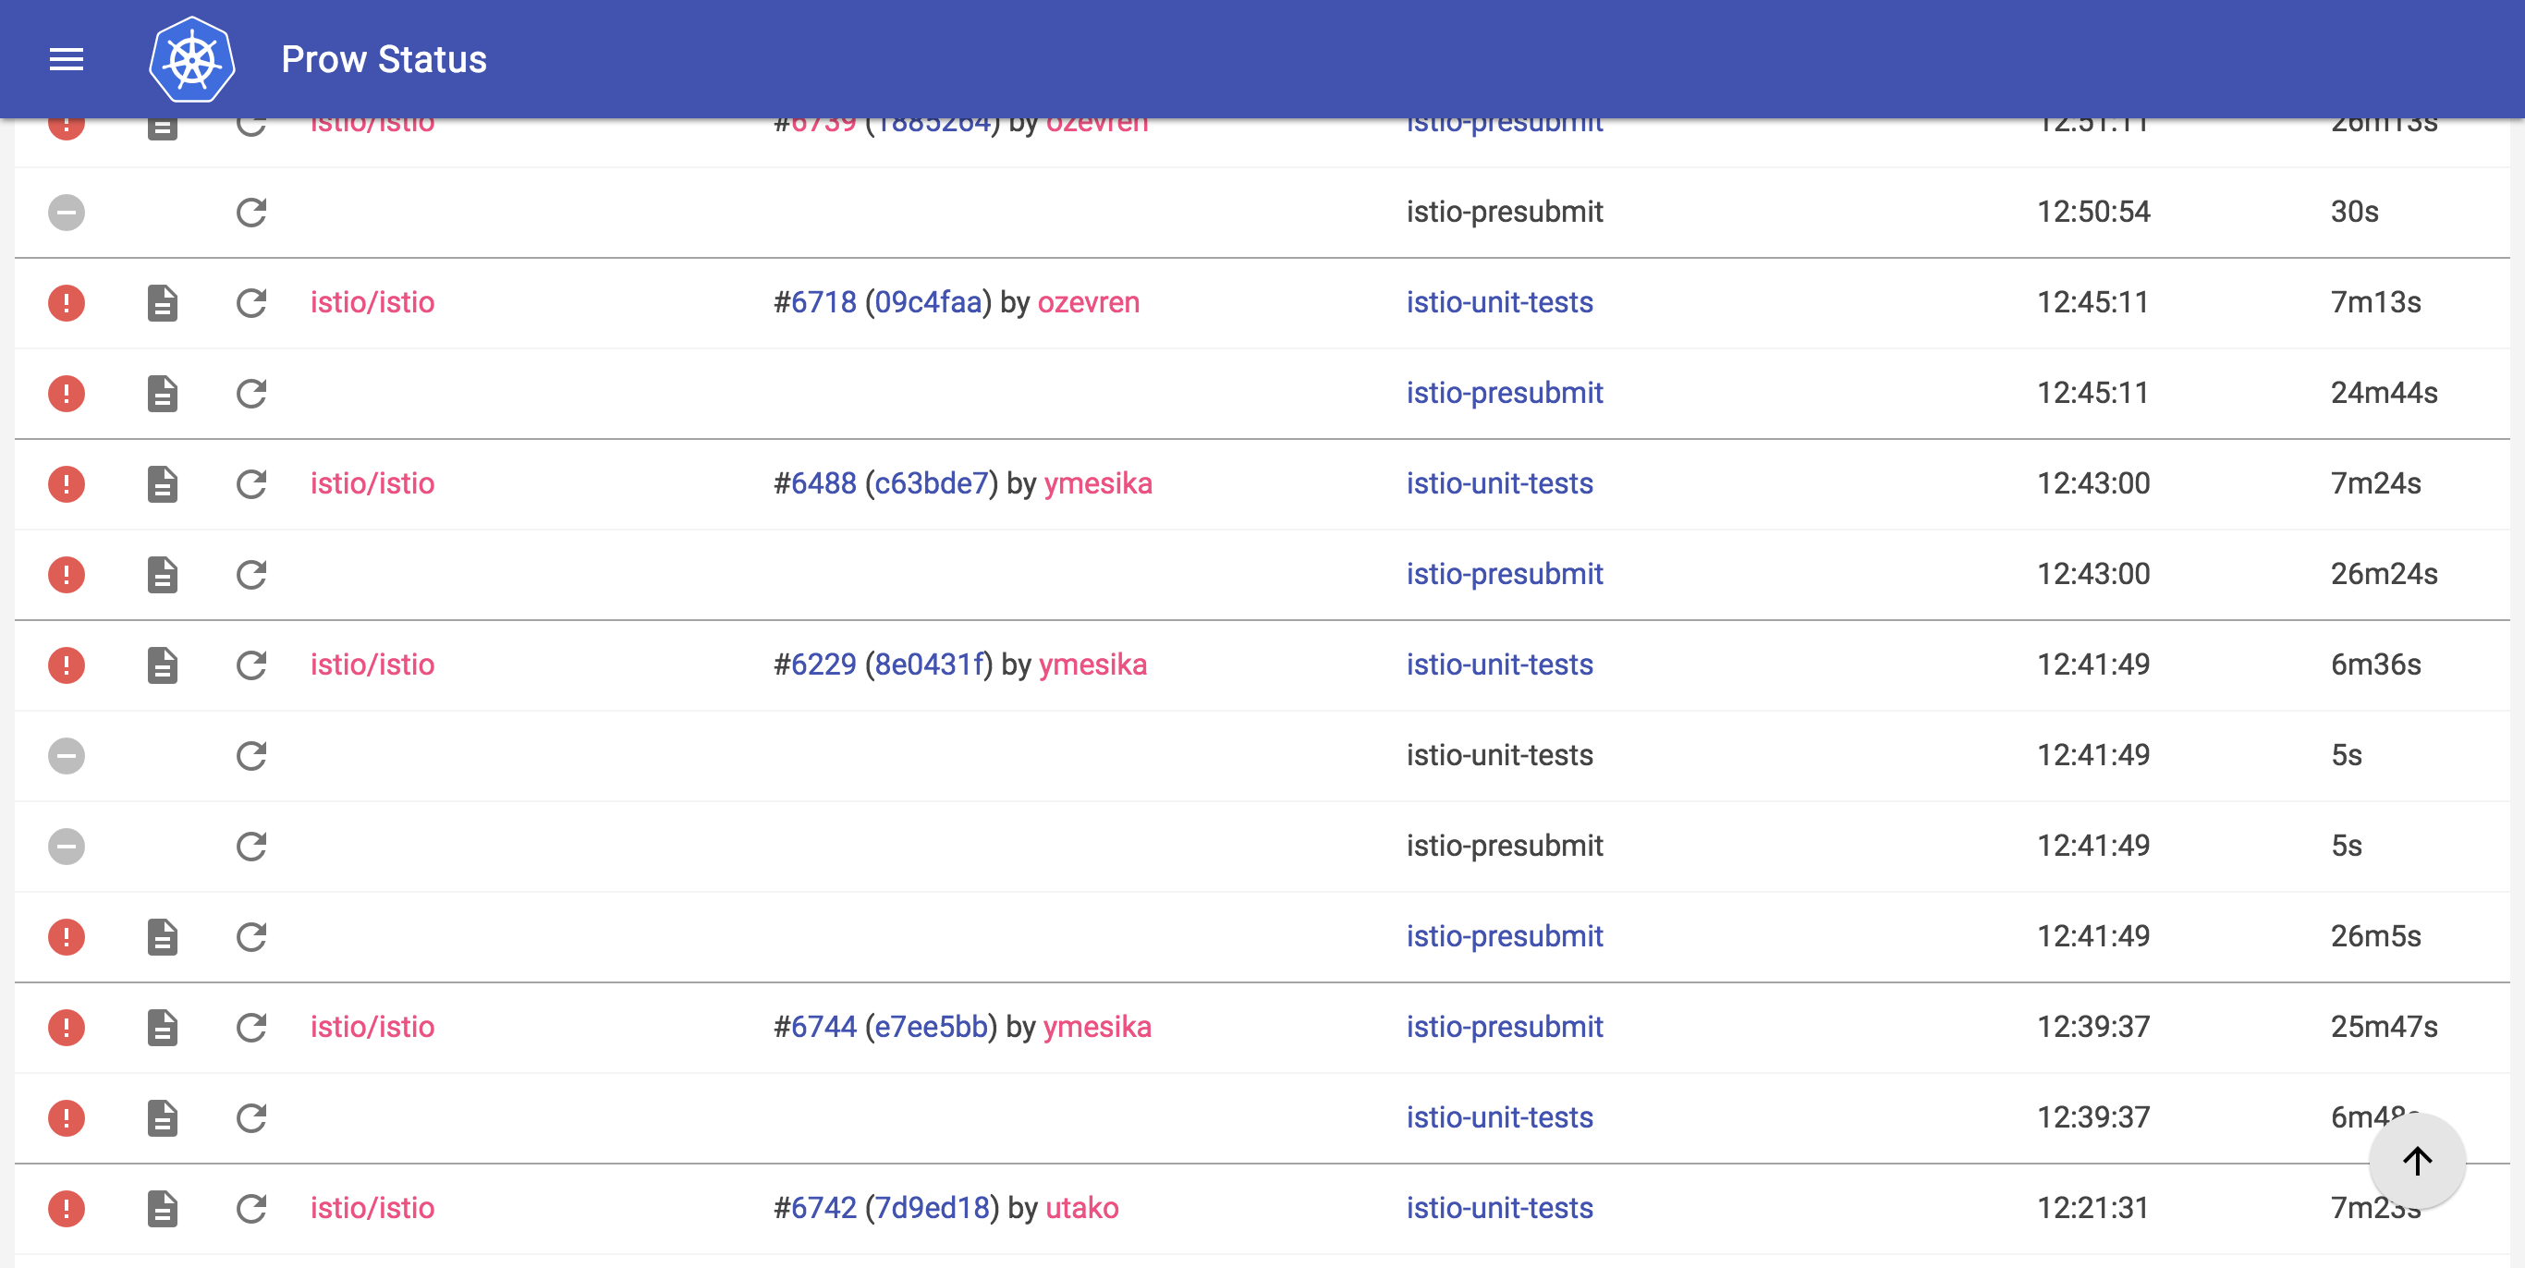2525x1268 pixels.
Task: Click error icon on #6742 row
Action: click(x=66, y=1208)
